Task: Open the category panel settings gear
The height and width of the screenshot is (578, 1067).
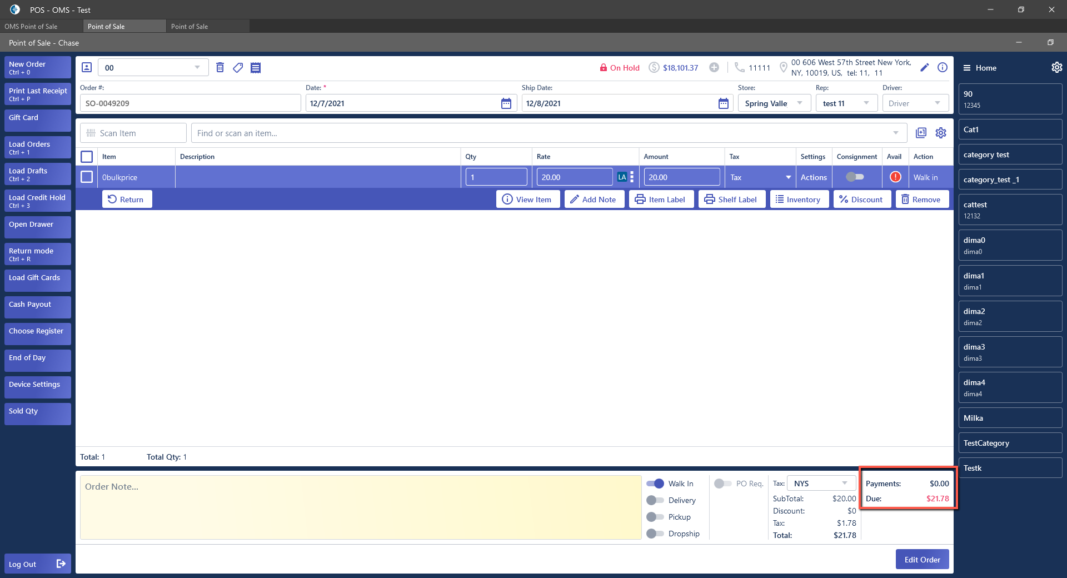Action: (x=1056, y=67)
